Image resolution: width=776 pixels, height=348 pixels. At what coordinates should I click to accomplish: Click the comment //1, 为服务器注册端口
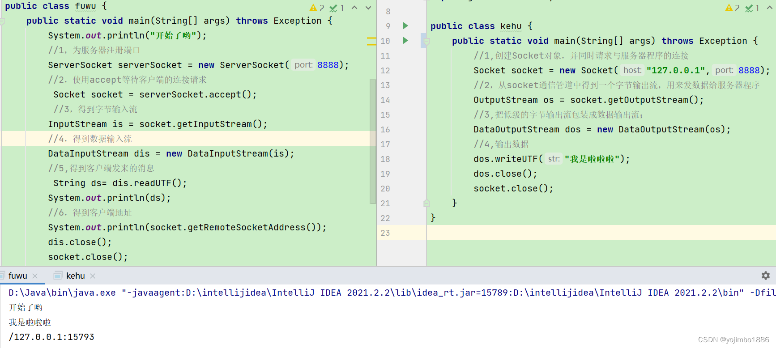click(94, 50)
